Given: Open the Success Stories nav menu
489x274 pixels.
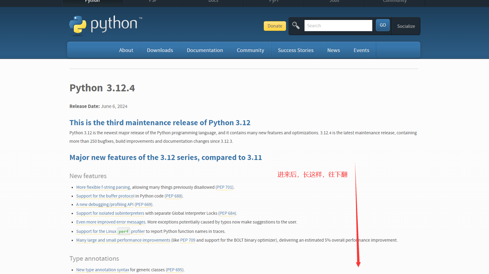Looking at the screenshot, I should pos(296,50).
